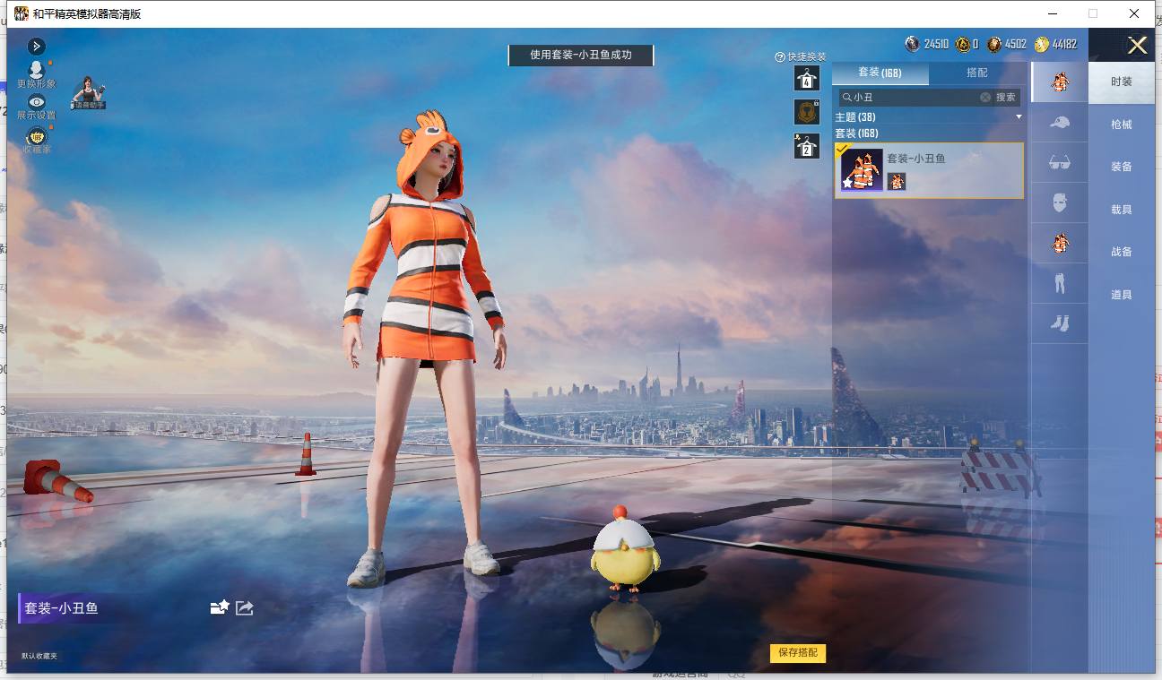
Task: Switch to the 搭配 tab
Action: (977, 73)
